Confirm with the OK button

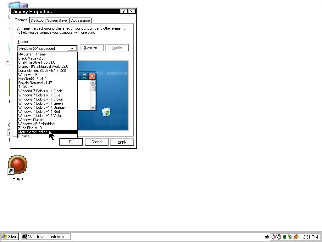pos(71,142)
